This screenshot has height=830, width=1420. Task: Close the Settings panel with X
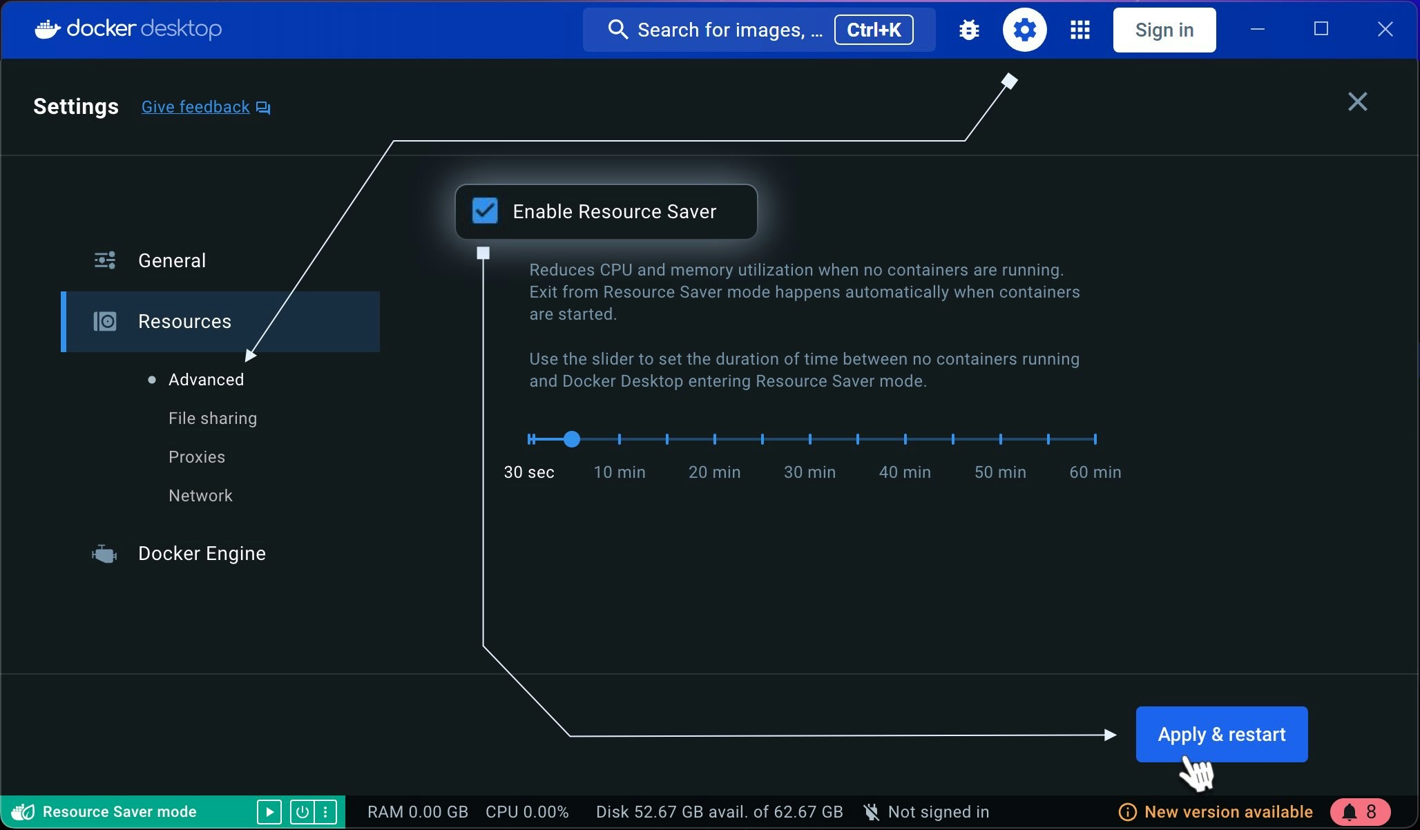[1357, 102]
